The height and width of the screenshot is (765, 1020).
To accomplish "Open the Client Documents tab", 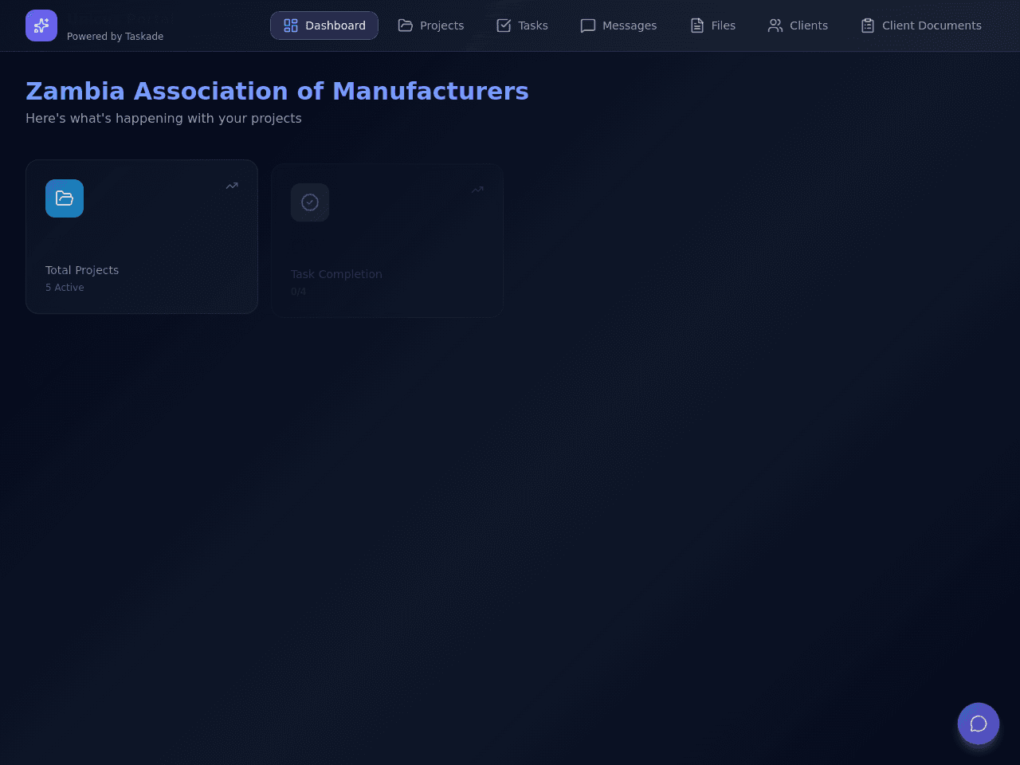I will pos(921,25).
